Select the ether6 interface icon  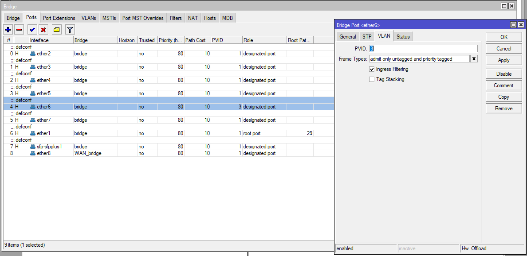coord(33,107)
